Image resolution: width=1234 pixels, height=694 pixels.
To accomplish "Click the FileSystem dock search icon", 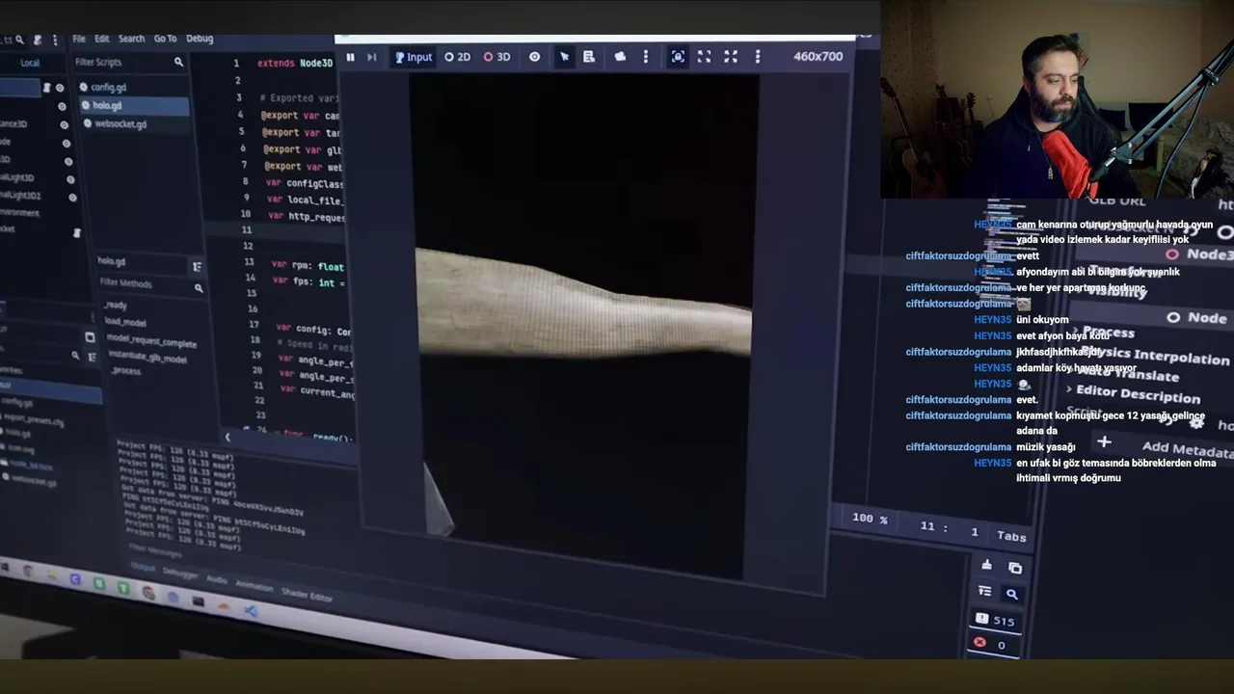I will click(75, 356).
